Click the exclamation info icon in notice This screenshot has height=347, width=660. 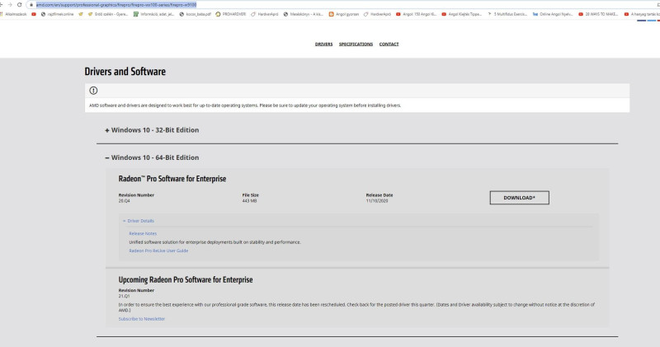93,91
